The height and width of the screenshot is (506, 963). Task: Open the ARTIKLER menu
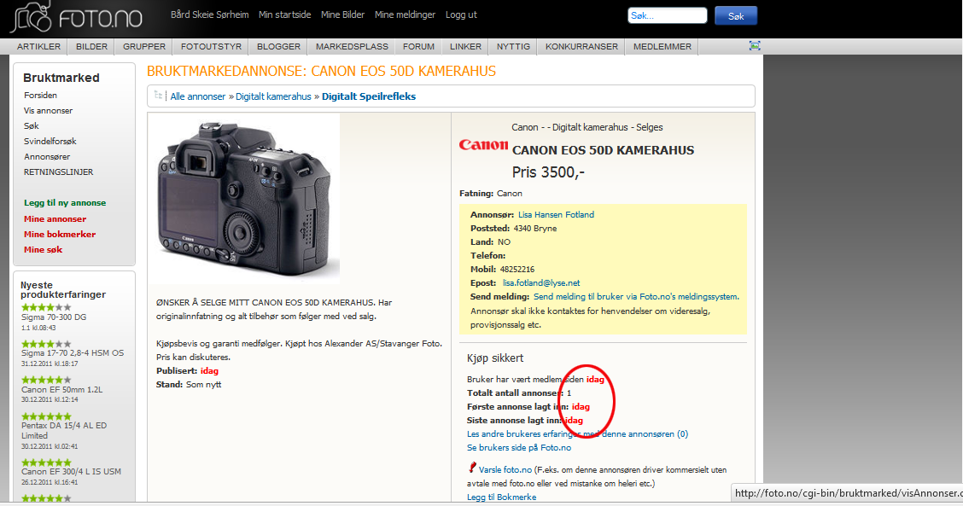tap(38, 47)
